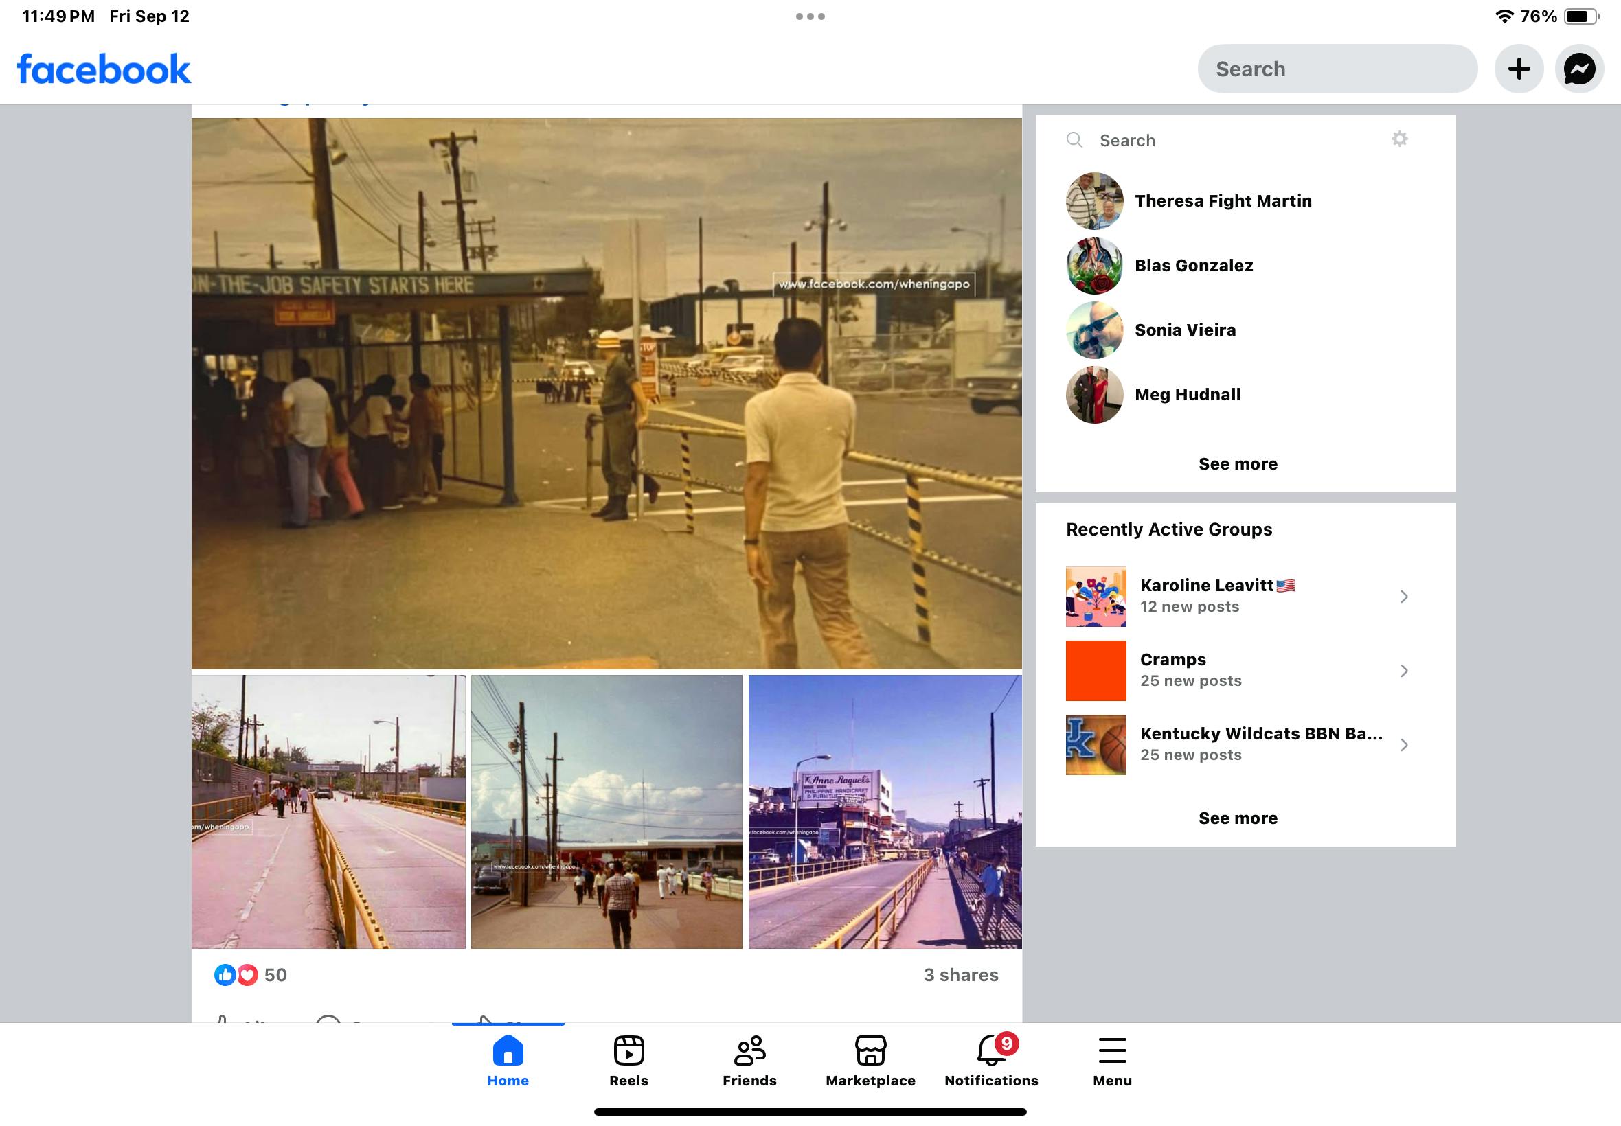The height and width of the screenshot is (1126, 1621).
Task: Click See more under Recently Active Groups
Action: coord(1237,818)
